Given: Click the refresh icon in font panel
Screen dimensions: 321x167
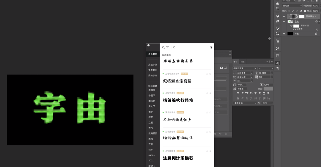Looking at the screenshot, I should pyautogui.click(x=174, y=47).
